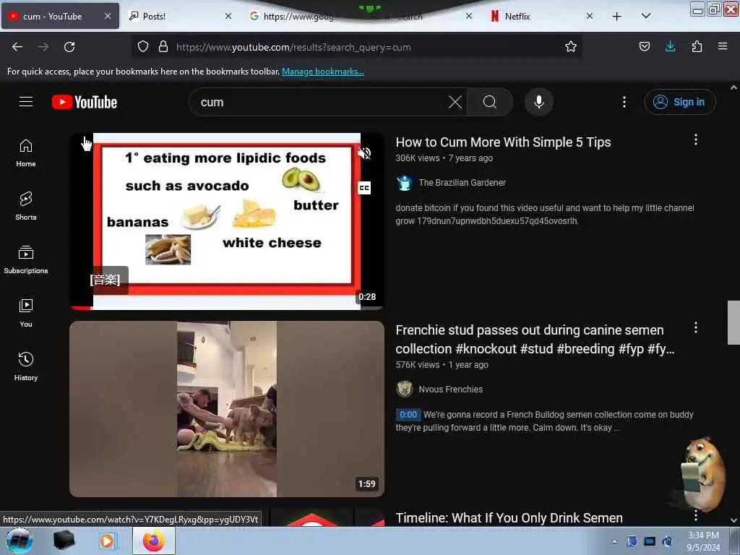Click the Sign in button

679,102
